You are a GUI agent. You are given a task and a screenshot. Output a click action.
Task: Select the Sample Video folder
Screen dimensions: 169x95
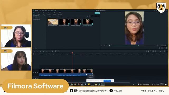pos(36,19)
